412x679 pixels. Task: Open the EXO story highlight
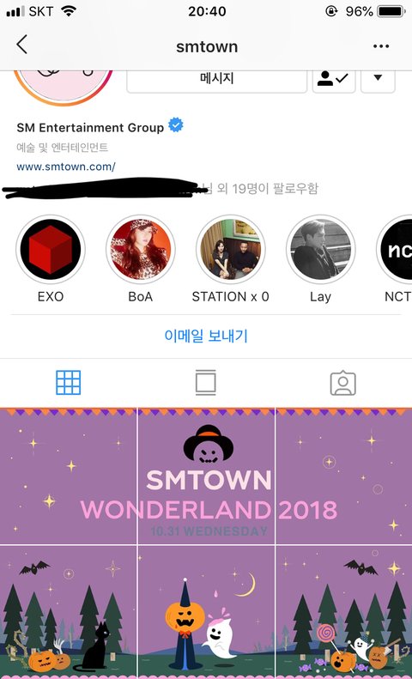click(51, 250)
